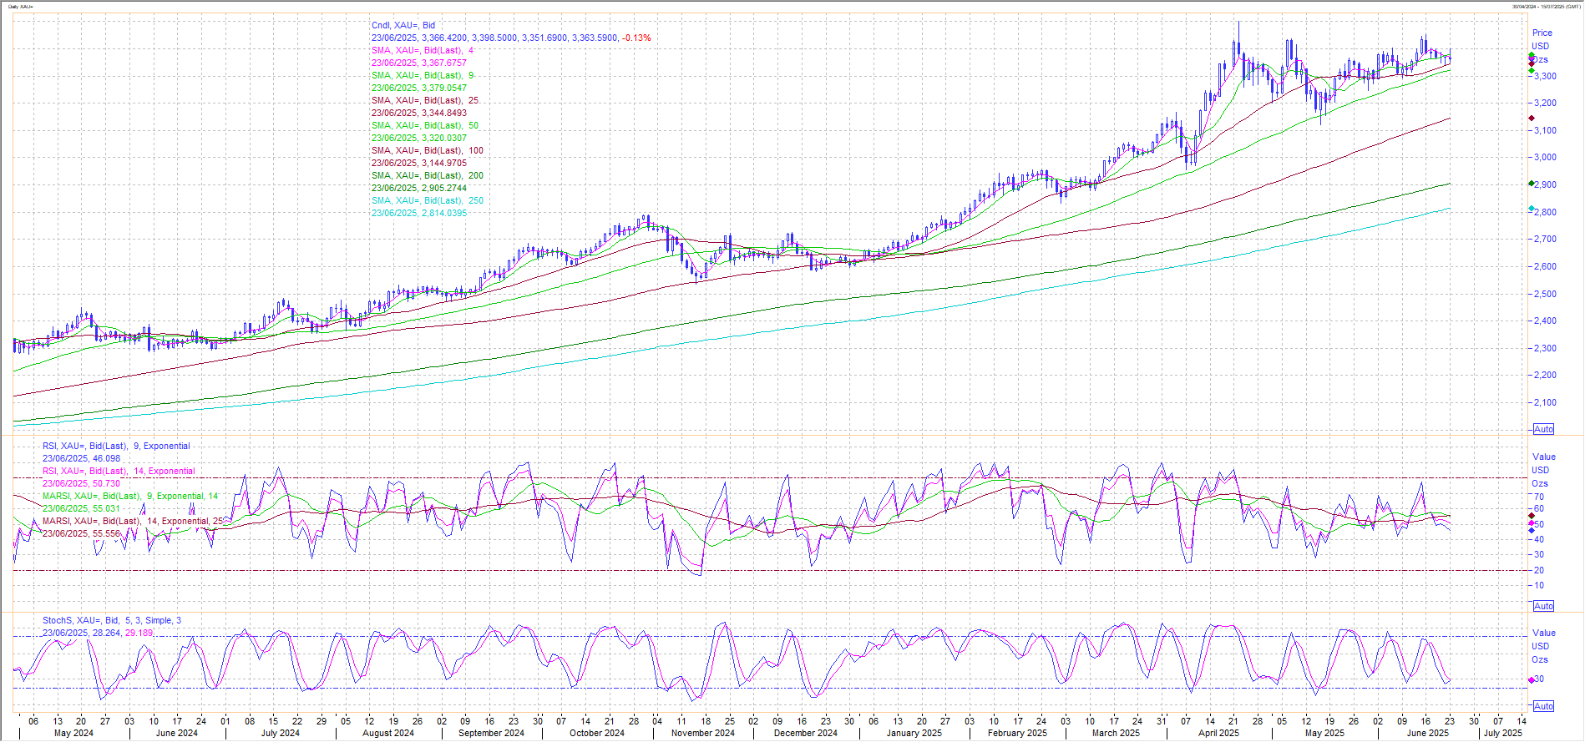Click the 'April 2025' month label
The image size is (1585, 742).
pos(1218,733)
